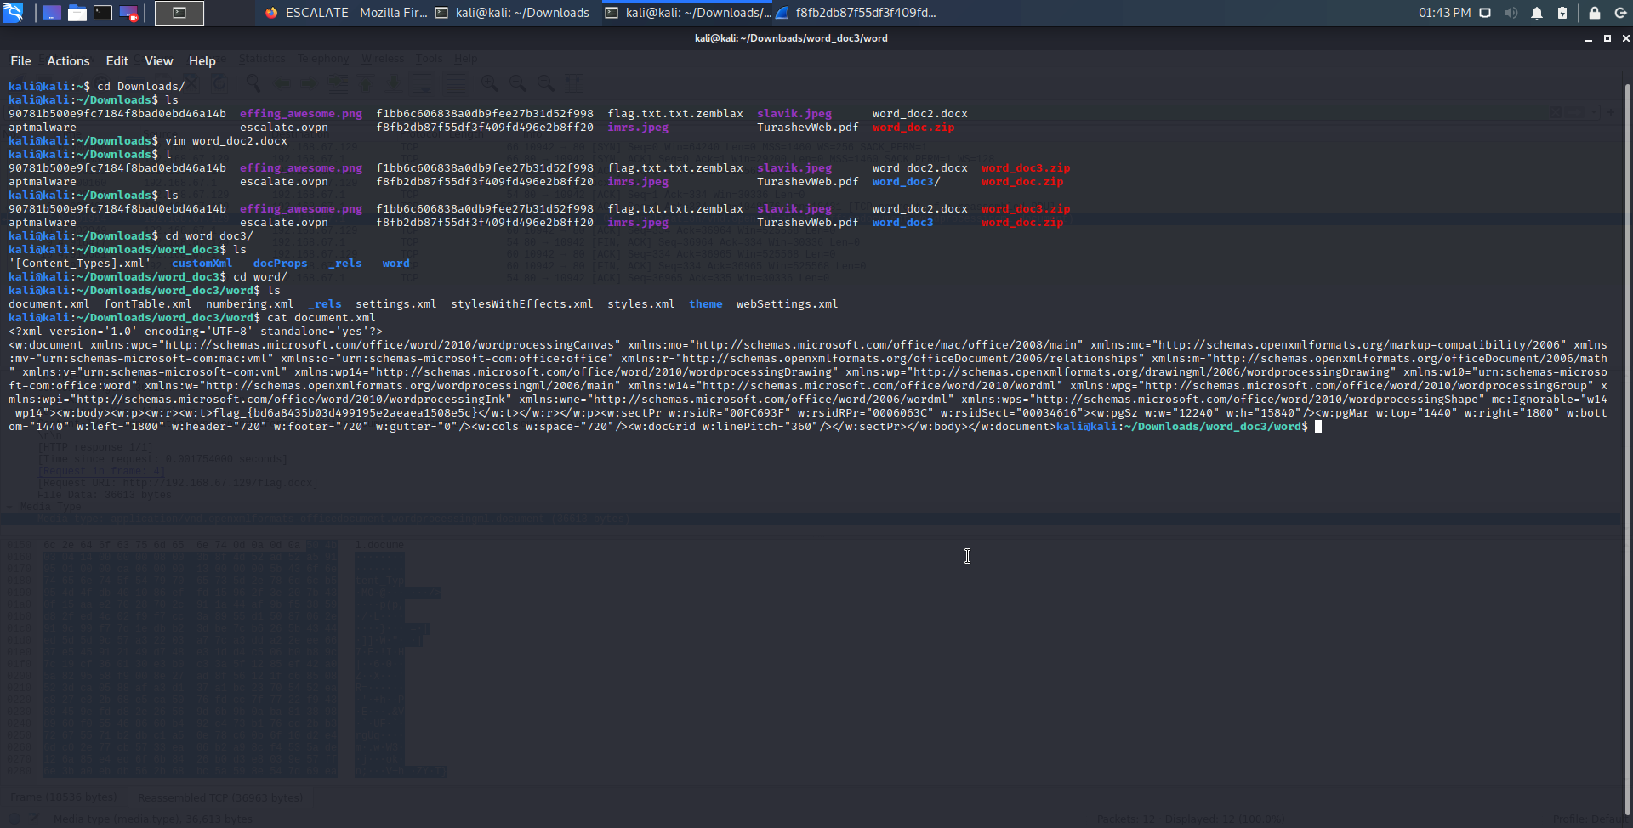Click the log out icon

1620,13
